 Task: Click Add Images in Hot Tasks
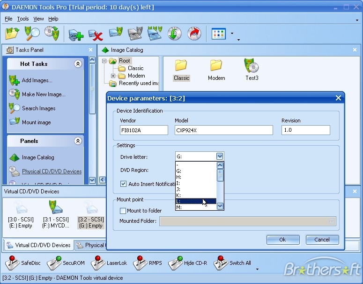tap(31, 80)
